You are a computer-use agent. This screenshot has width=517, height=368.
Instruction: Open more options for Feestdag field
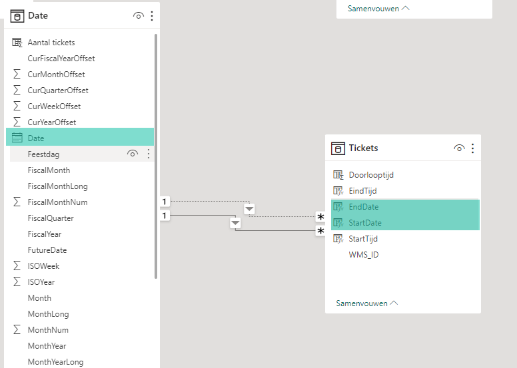[x=149, y=154]
